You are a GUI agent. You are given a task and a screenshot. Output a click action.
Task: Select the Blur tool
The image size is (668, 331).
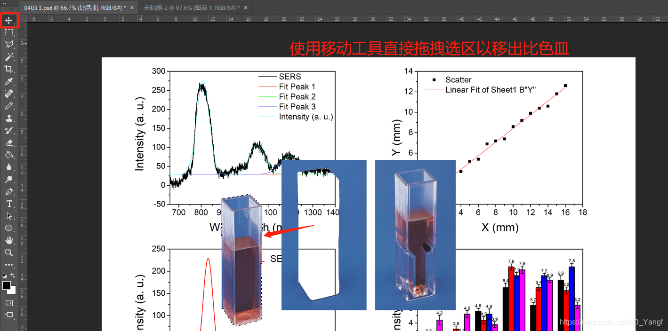9,167
